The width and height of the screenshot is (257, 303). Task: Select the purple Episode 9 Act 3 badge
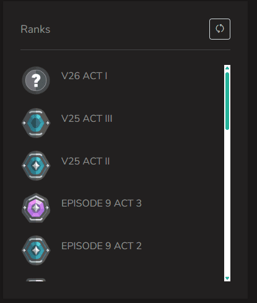(x=36, y=208)
